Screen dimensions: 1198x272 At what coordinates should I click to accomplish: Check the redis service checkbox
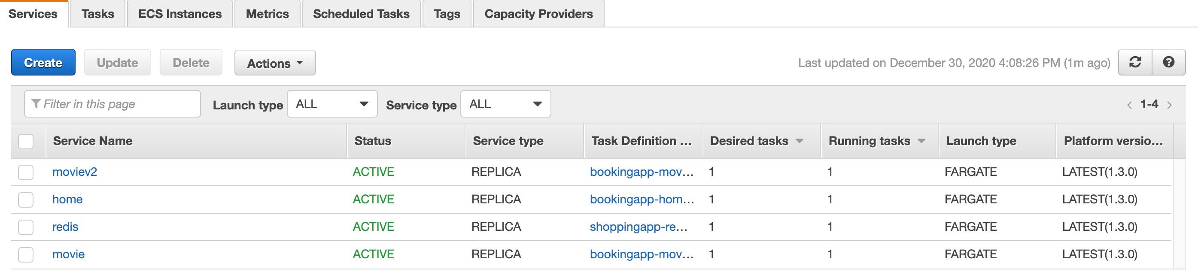tap(26, 227)
